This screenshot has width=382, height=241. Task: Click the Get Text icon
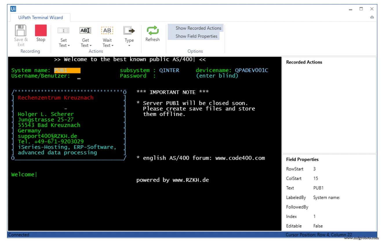pyautogui.click(x=85, y=30)
